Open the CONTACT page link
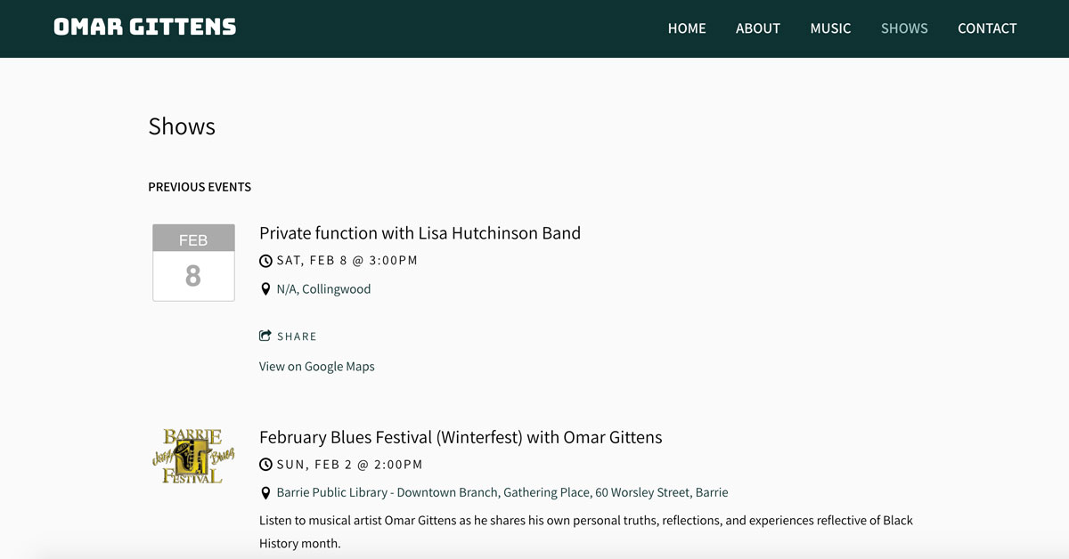The width and height of the screenshot is (1069, 559). click(x=987, y=28)
